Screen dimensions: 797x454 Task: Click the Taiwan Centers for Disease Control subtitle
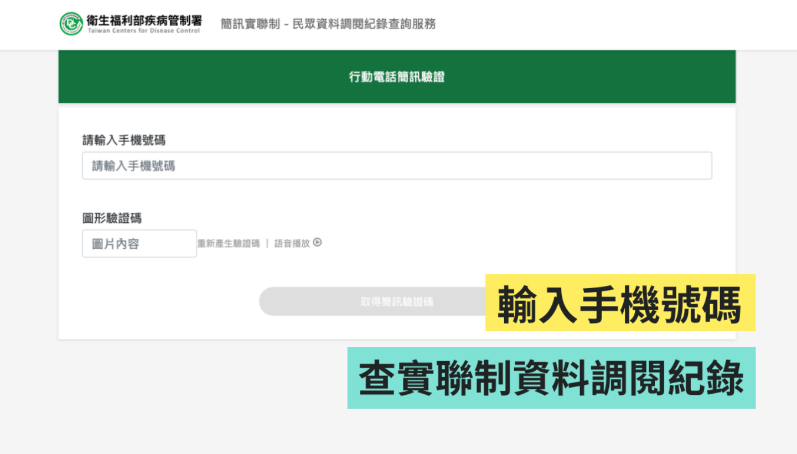[x=145, y=29]
